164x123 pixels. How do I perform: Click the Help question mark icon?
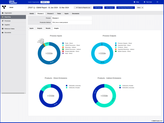(x=134, y=2)
